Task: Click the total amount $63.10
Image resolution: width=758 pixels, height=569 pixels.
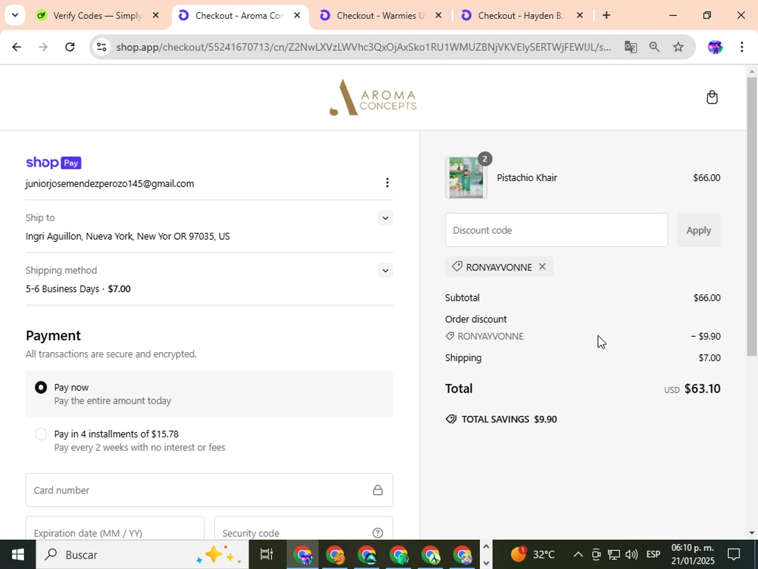Action: [702, 388]
